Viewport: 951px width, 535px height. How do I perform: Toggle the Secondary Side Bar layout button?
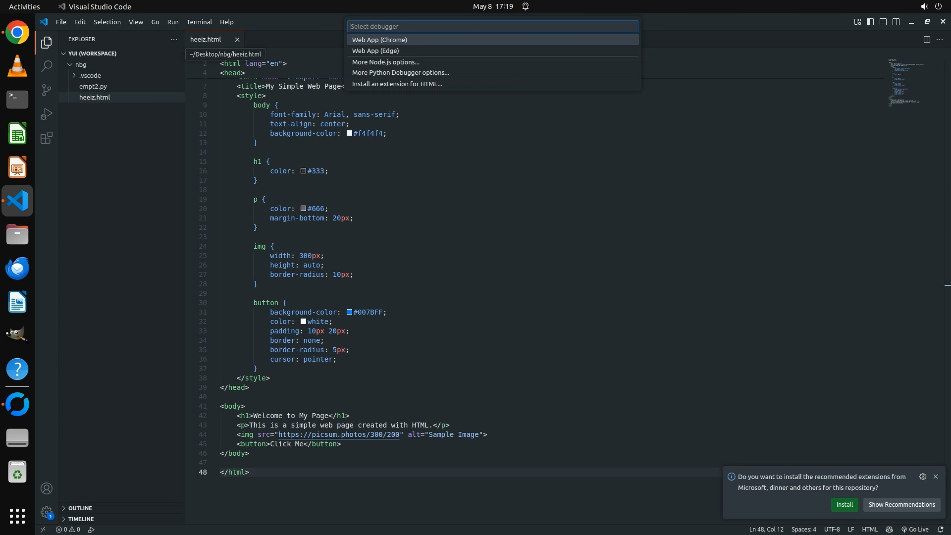pyautogui.click(x=896, y=22)
